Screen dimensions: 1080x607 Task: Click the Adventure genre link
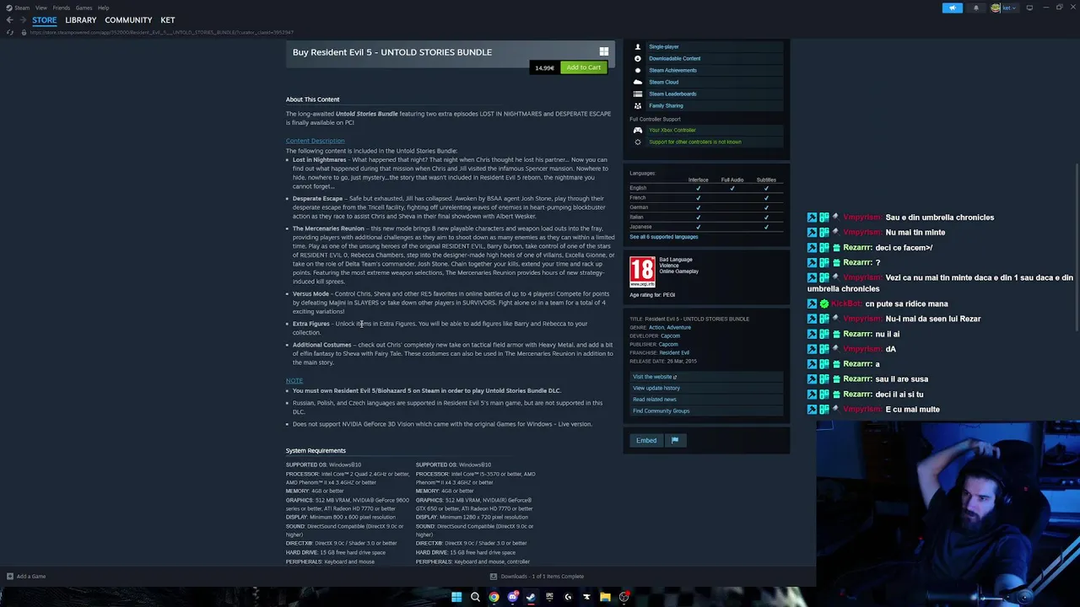coord(678,327)
